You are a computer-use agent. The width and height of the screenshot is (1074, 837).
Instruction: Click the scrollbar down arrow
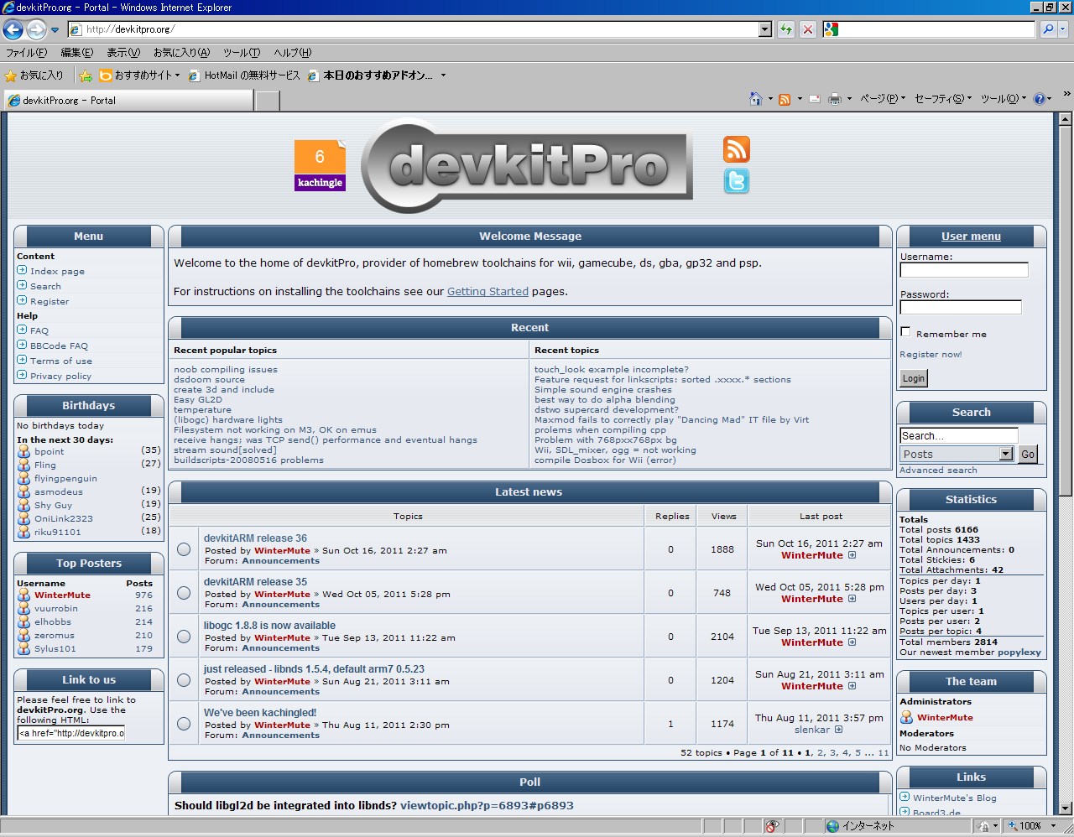[1066, 808]
